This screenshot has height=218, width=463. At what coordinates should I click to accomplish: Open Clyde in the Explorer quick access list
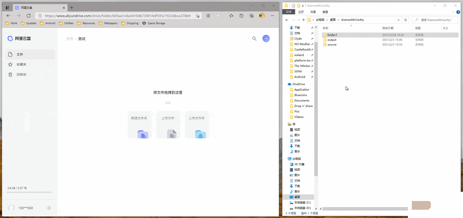pos(298,38)
